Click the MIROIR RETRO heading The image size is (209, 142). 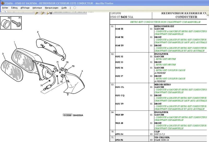162,84
